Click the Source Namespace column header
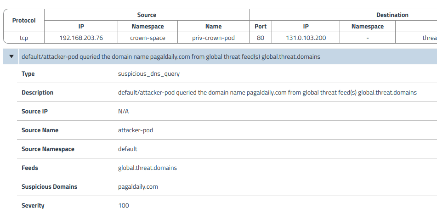The height and width of the screenshot is (214, 437). (x=148, y=27)
